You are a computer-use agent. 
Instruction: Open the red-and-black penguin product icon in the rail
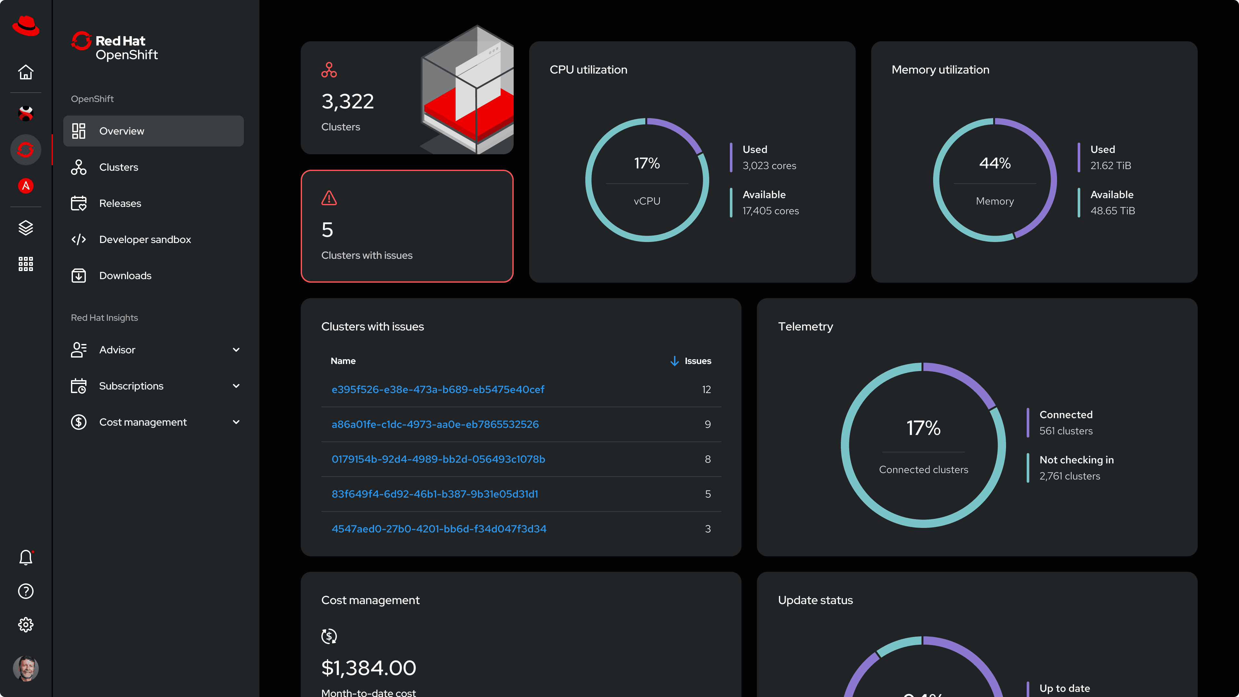(25, 114)
